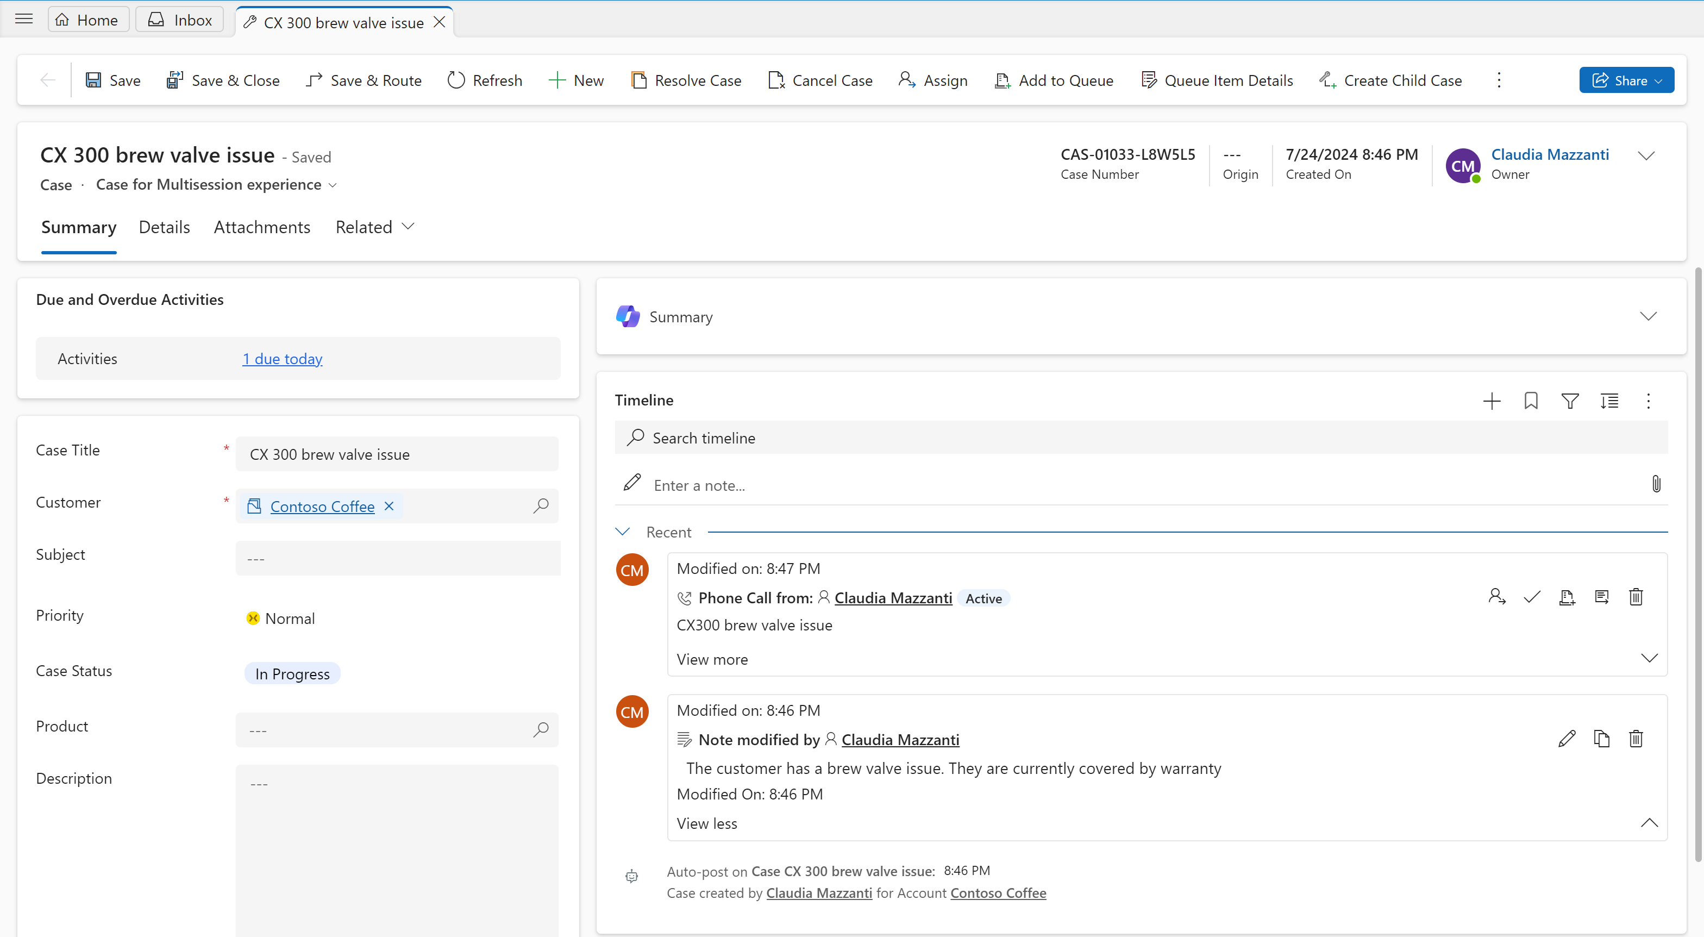Click the timeline sort order icon
The image size is (1704, 937).
(x=1609, y=401)
